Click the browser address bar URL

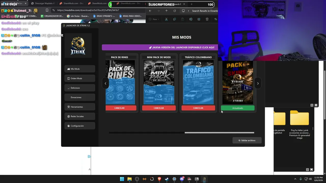[88, 10]
